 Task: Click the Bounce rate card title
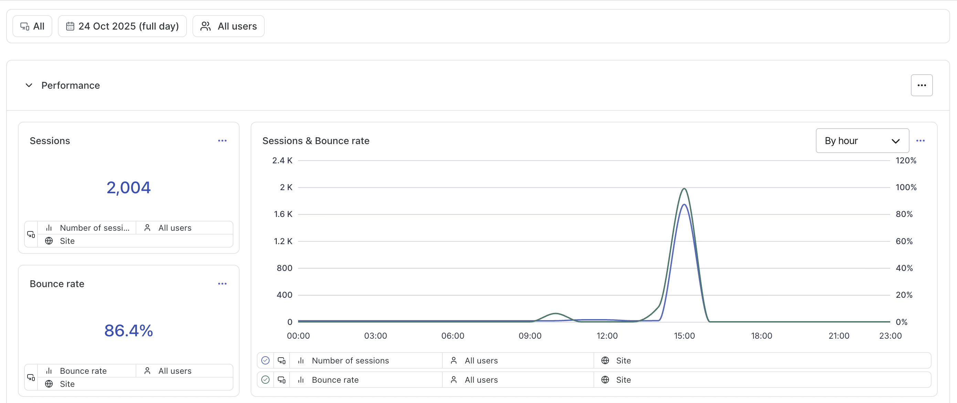click(57, 284)
